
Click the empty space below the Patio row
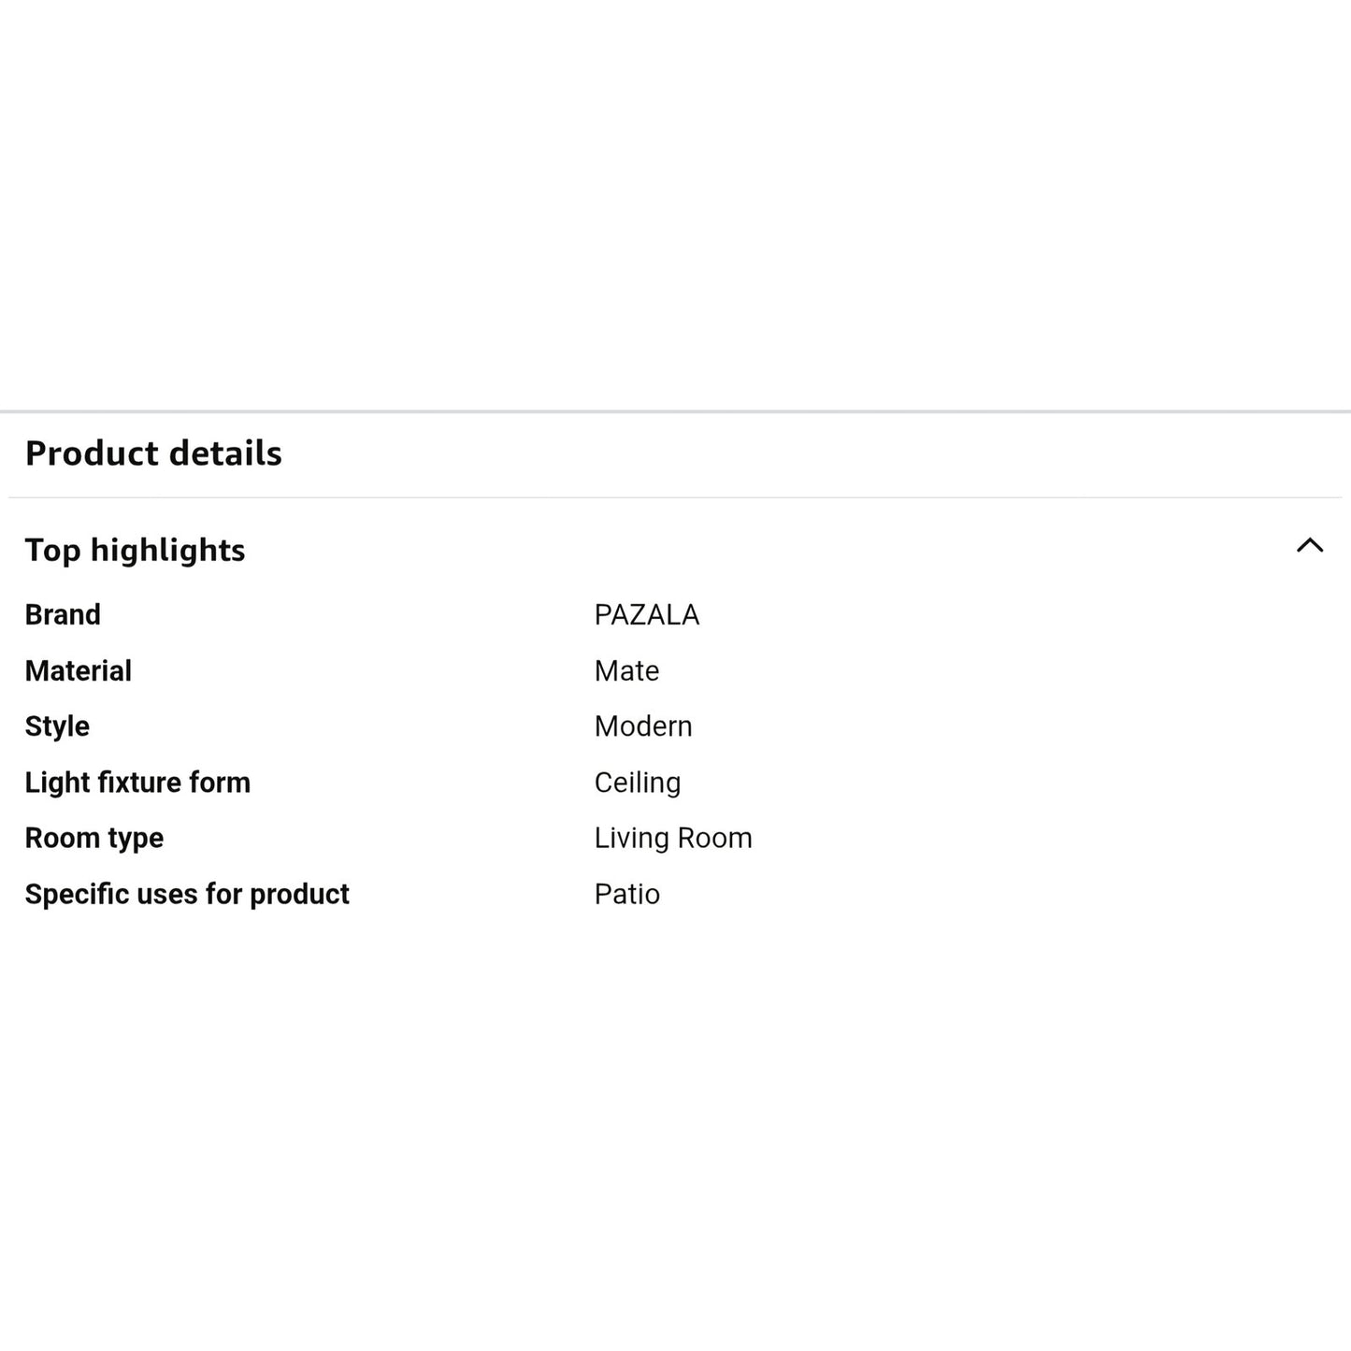(675, 1122)
